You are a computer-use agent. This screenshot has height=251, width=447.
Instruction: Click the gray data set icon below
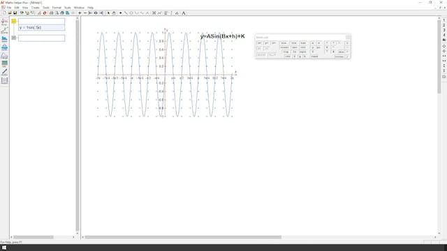point(14,38)
